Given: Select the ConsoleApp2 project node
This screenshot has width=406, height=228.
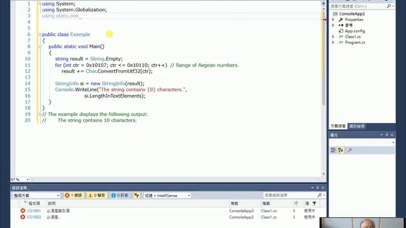Looking at the screenshot, I should pyautogui.click(x=351, y=14).
